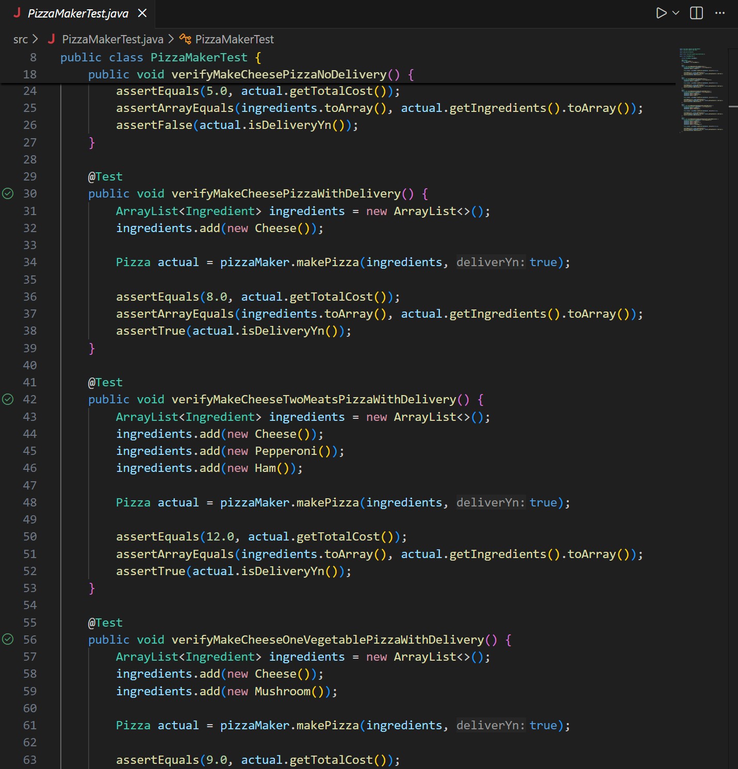This screenshot has height=769, width=738.
Task: Click the test-passed check beside line 56
Action: 7,640
